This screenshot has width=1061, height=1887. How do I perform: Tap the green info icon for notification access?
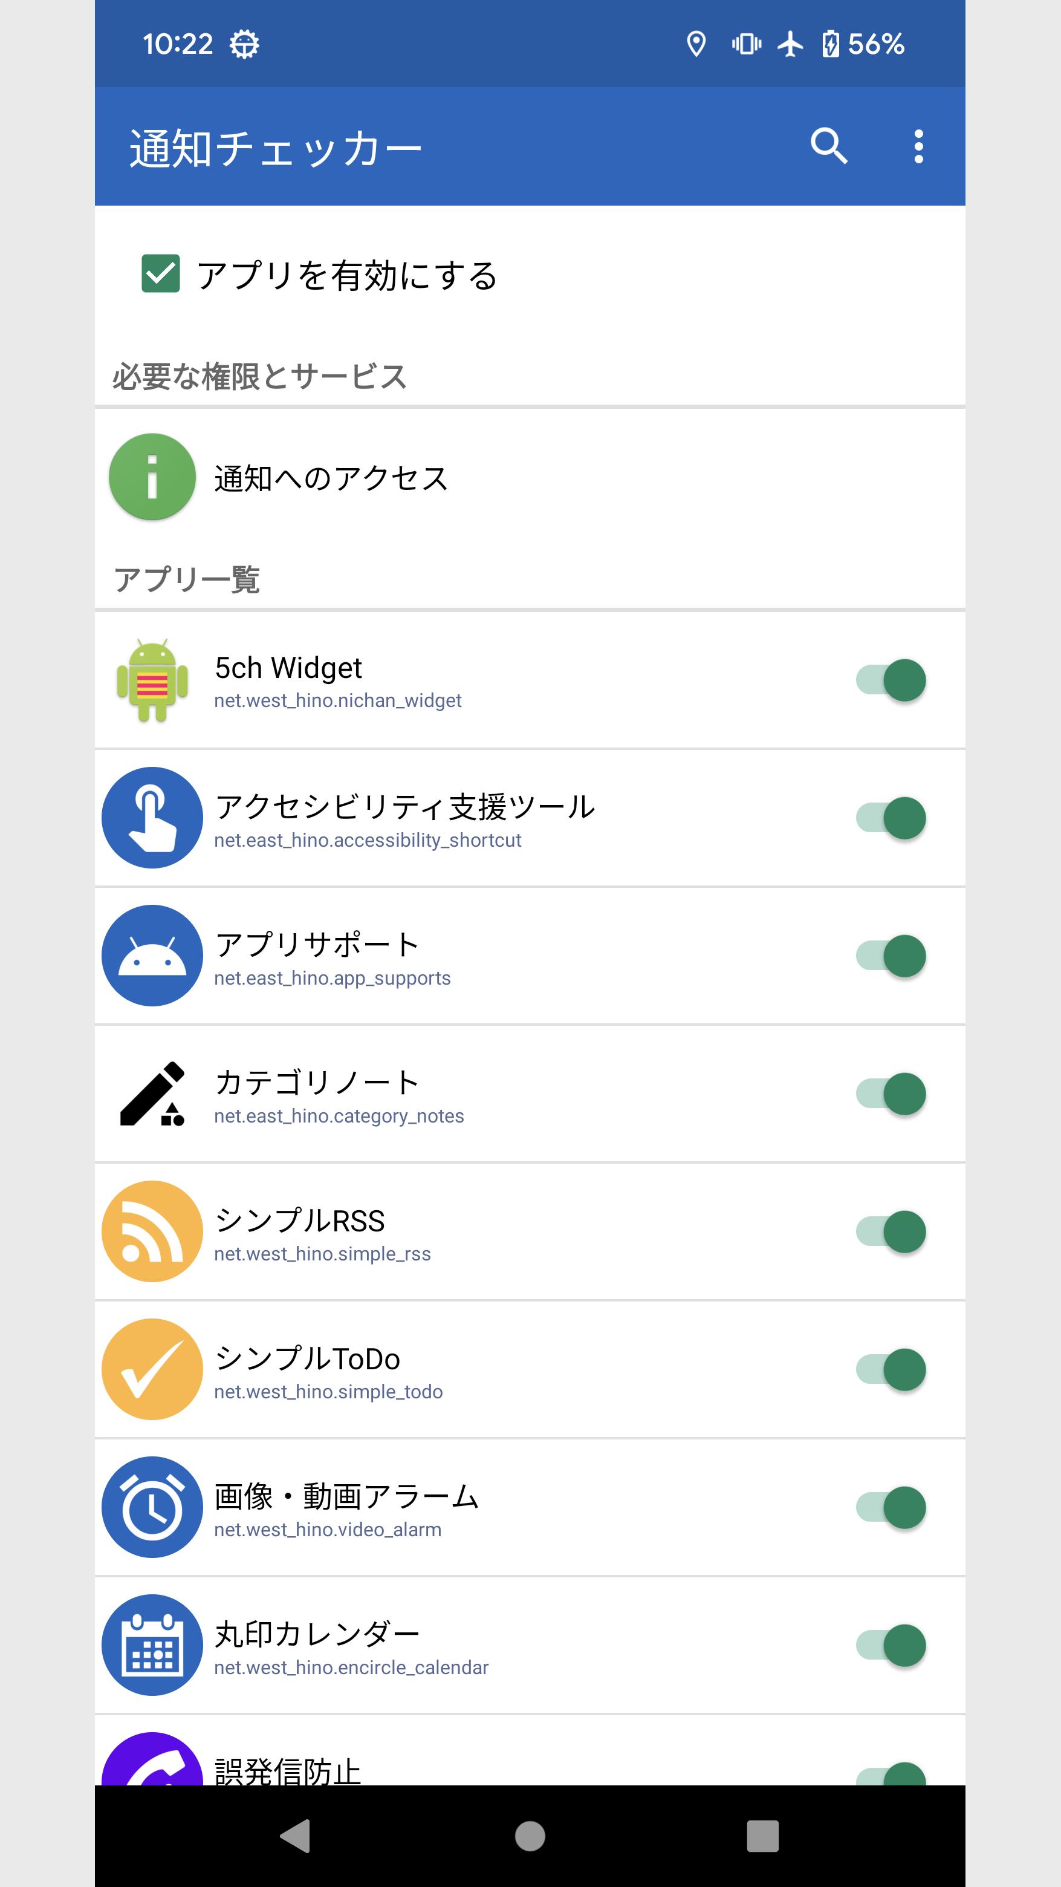(x=152, y=477)
